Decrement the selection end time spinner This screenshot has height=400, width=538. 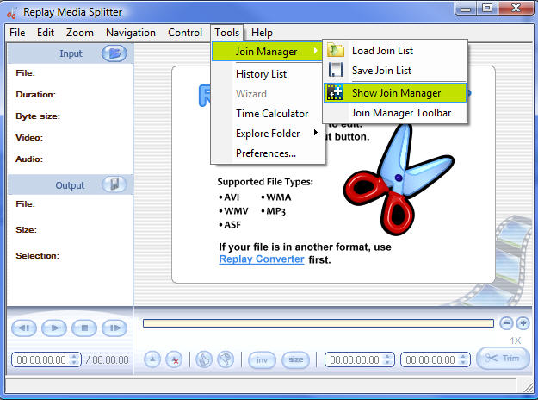coord(463,363)
